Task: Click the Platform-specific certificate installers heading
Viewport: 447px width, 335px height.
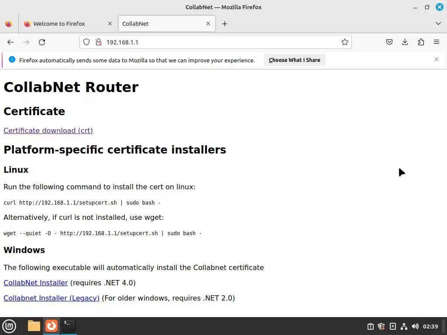Action: click(115, 150)
